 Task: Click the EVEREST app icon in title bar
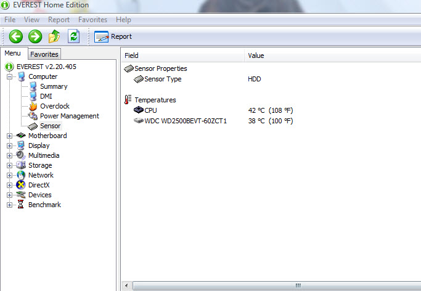[x=5, y=5]
